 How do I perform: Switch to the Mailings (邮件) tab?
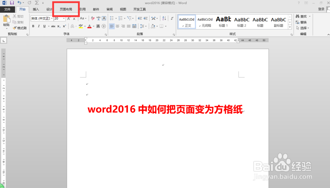(96, 9)
